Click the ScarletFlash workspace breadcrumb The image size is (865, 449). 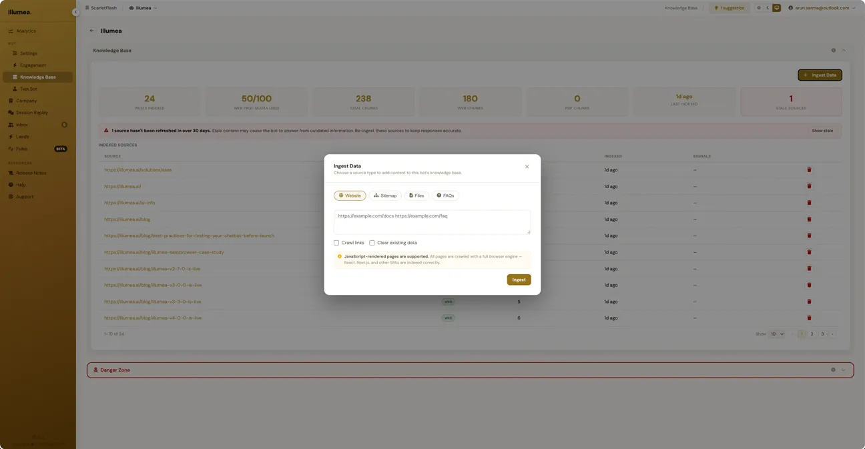101,8
